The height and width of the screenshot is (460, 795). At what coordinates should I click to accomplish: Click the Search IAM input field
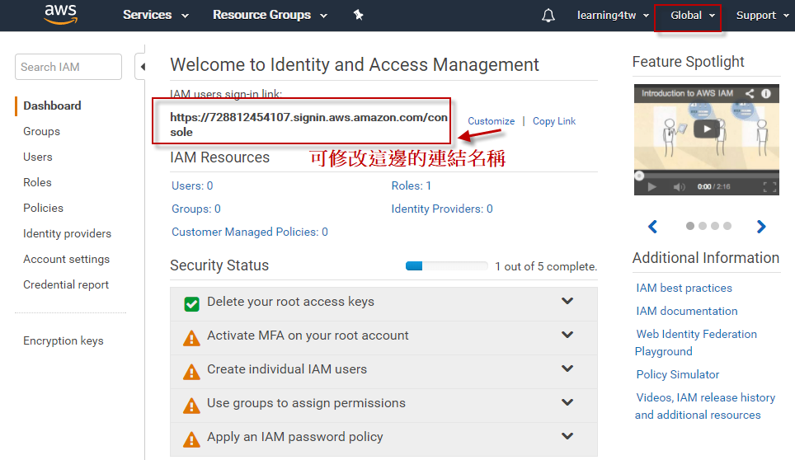click(x=68, y=67)
